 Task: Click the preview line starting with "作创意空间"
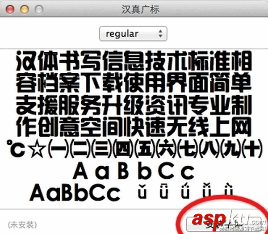click(x=134, y=127)
